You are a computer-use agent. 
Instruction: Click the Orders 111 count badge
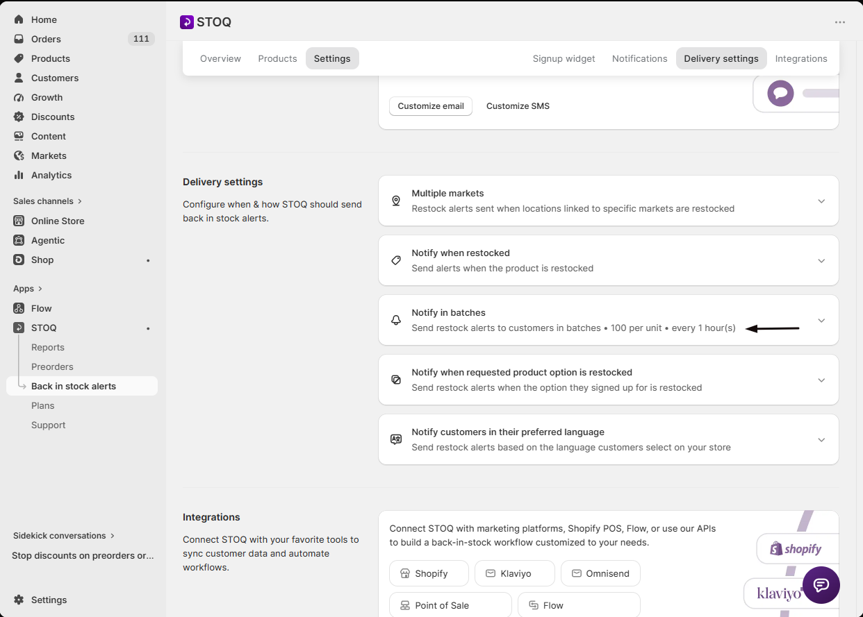coord(141,39)
